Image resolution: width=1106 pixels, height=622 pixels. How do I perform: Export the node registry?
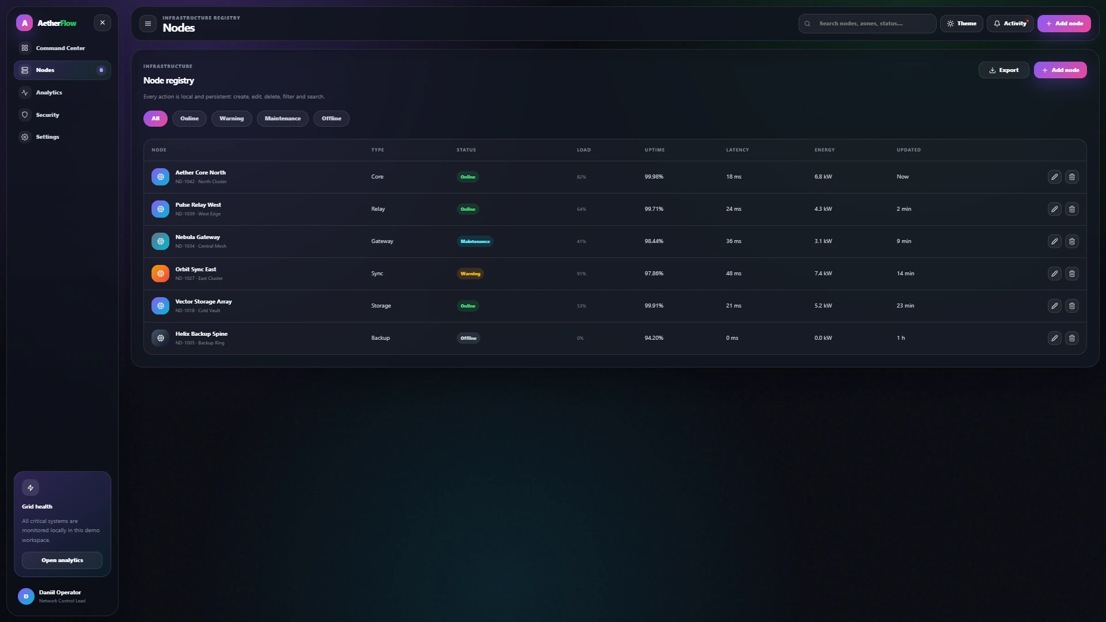[x=1003, y=70]
